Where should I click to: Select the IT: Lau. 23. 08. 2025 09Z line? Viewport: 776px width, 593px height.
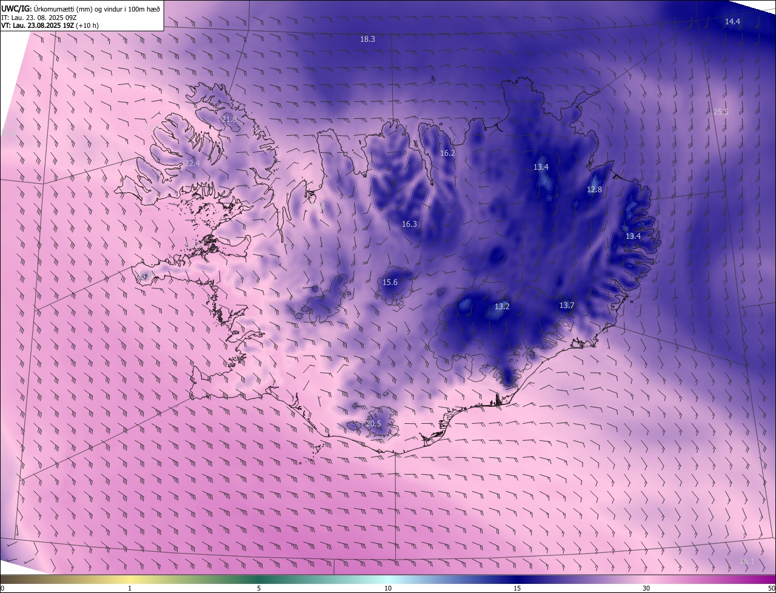(39, 17)
